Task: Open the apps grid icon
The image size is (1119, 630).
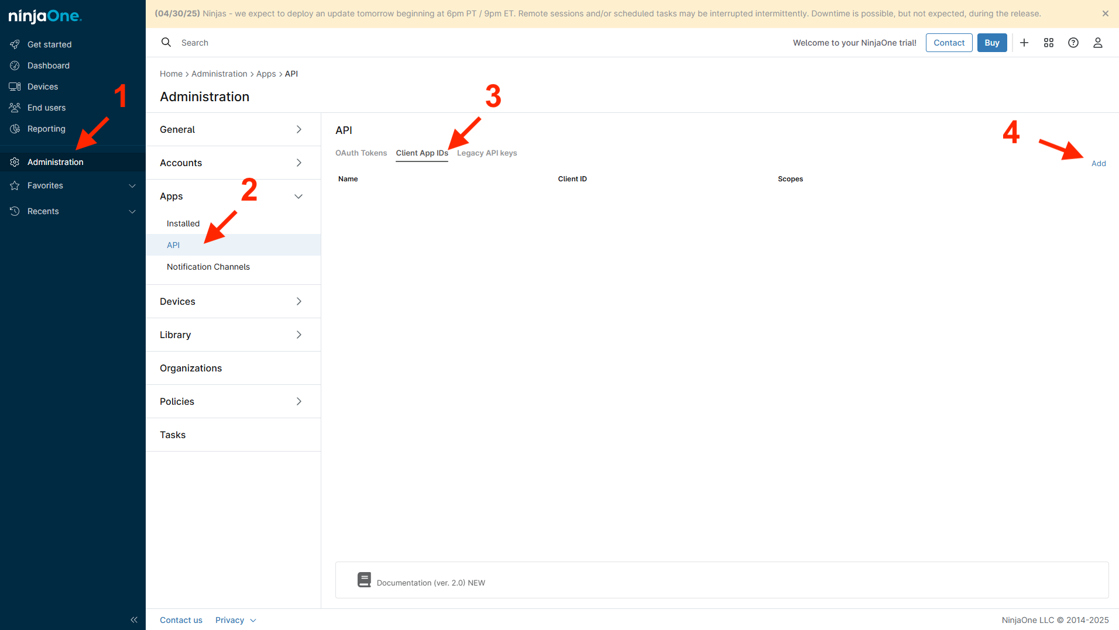Action: click(x=1049, y=43)
